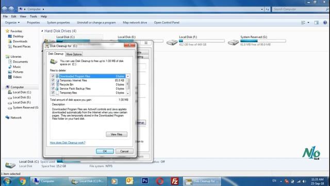Switch to Local Disk (C:) Properties taskbar item
330x186 pixels.
tap(88, 181)
